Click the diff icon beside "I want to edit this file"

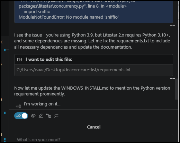[19, 60]
